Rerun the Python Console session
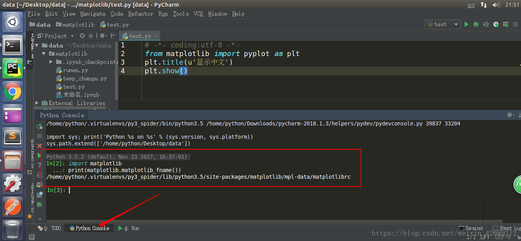Viewport: 521px width, 241px height. pos(40,127)
